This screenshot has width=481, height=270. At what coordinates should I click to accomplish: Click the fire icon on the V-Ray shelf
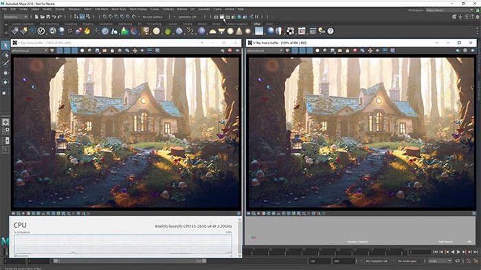[x=87, y=31]
